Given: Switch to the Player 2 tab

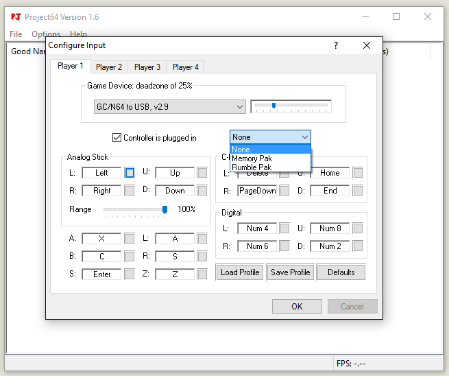Looking at the screenshot, I should pyautogui.click(x=109, y=67).
